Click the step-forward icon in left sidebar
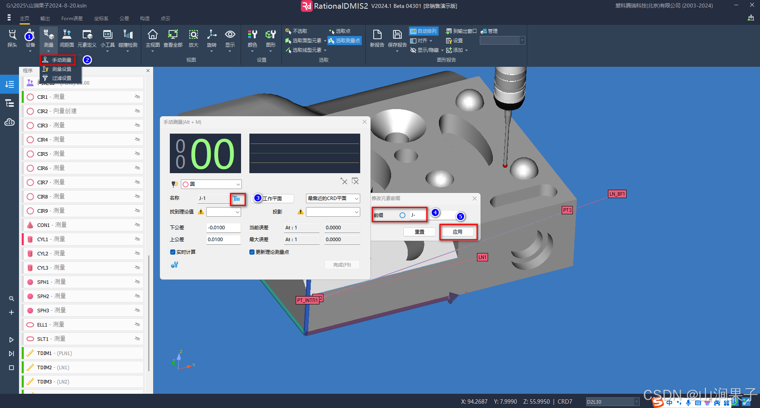The image size is (760, 408). click(x=11, y=353)
